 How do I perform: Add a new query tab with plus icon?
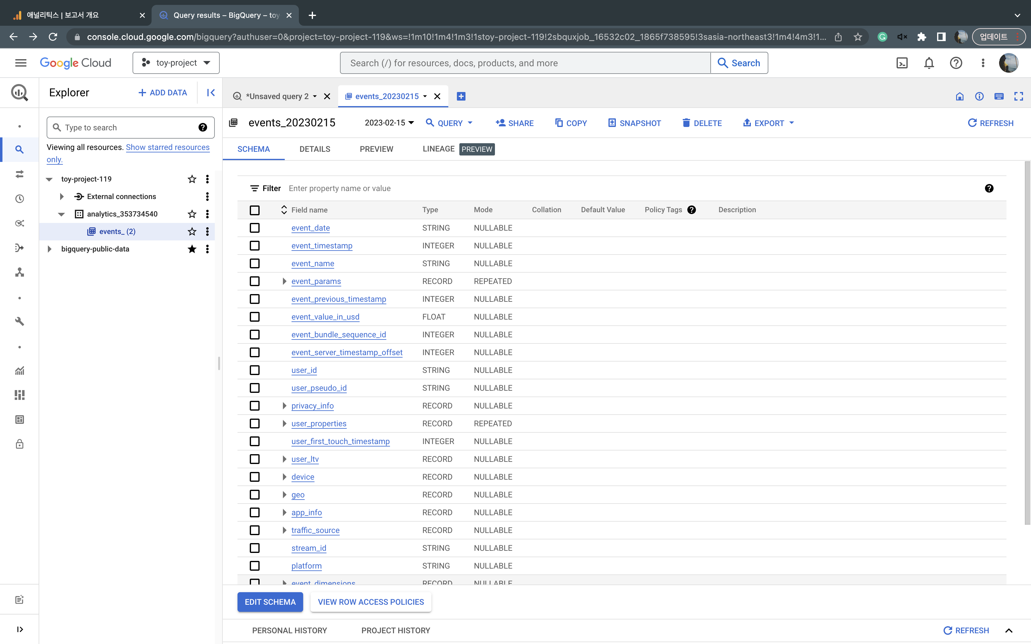tap(461, 96)
